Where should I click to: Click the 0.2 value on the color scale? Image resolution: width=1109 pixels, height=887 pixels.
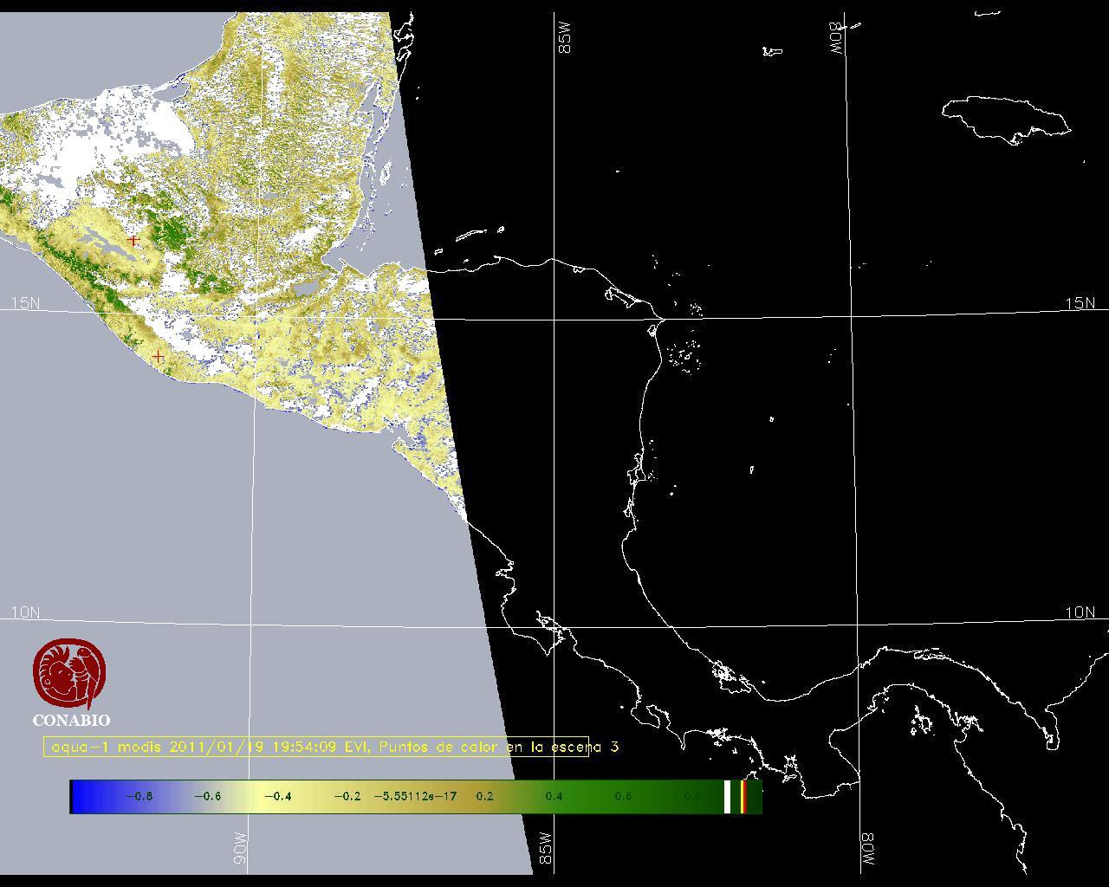[x=484, y=797]
